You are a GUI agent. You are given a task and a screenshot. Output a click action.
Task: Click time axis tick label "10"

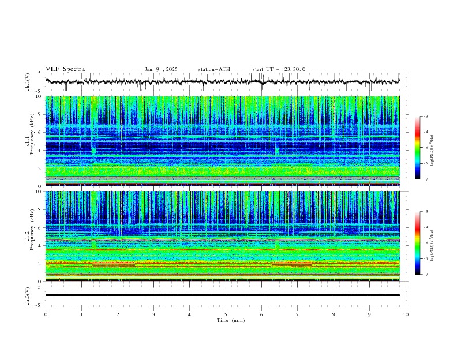(406, 314)
